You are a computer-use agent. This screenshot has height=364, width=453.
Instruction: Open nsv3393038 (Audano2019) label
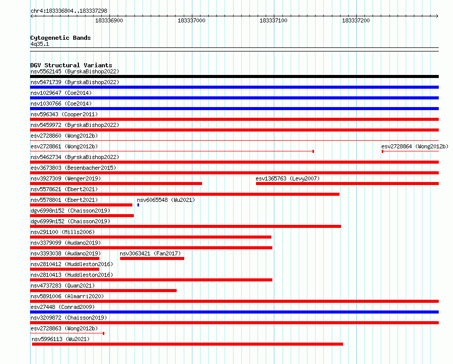(x=66, y=253)
